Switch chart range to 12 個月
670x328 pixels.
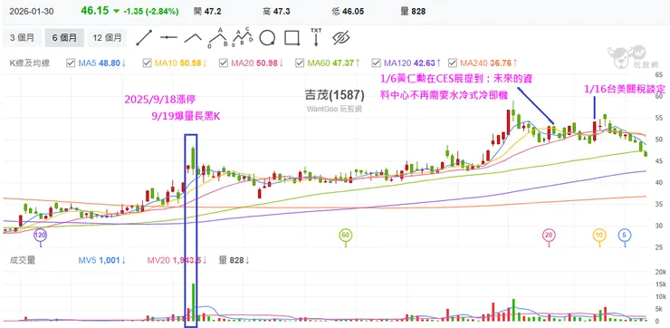[107, 38]
